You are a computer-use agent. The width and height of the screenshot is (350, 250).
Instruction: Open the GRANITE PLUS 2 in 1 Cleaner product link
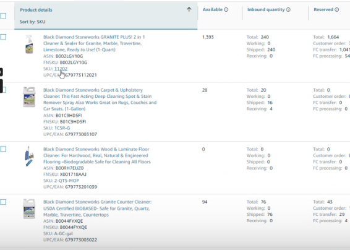point(94,43)
